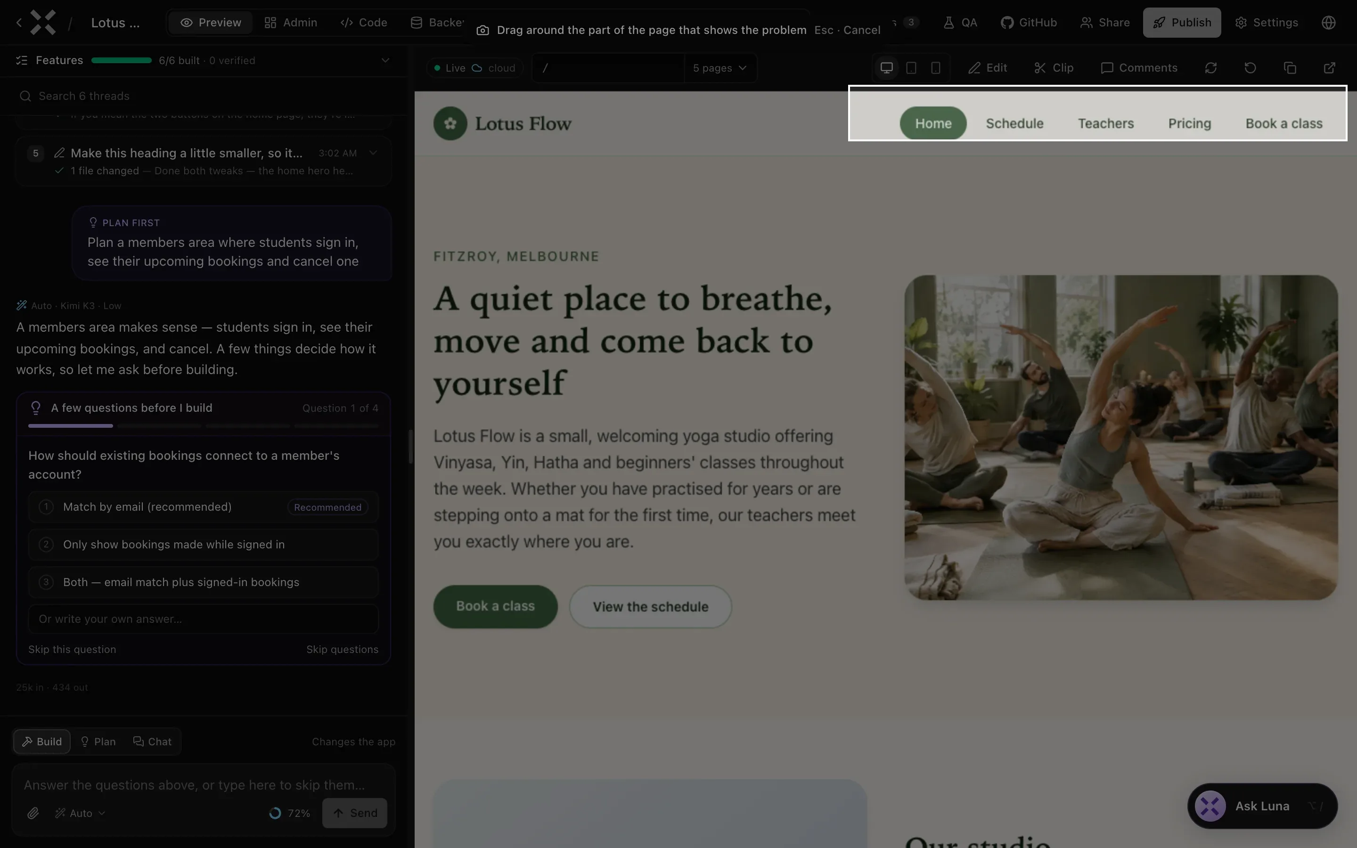1357x848 pixels.
Task: Open the Code tab
Action: (363, 23)
